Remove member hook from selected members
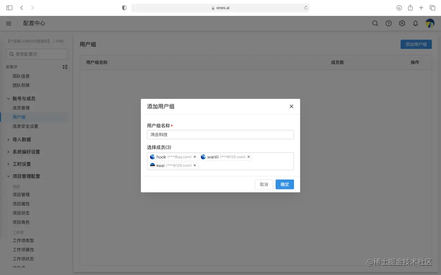441x275 pixels. coord(195,156)
